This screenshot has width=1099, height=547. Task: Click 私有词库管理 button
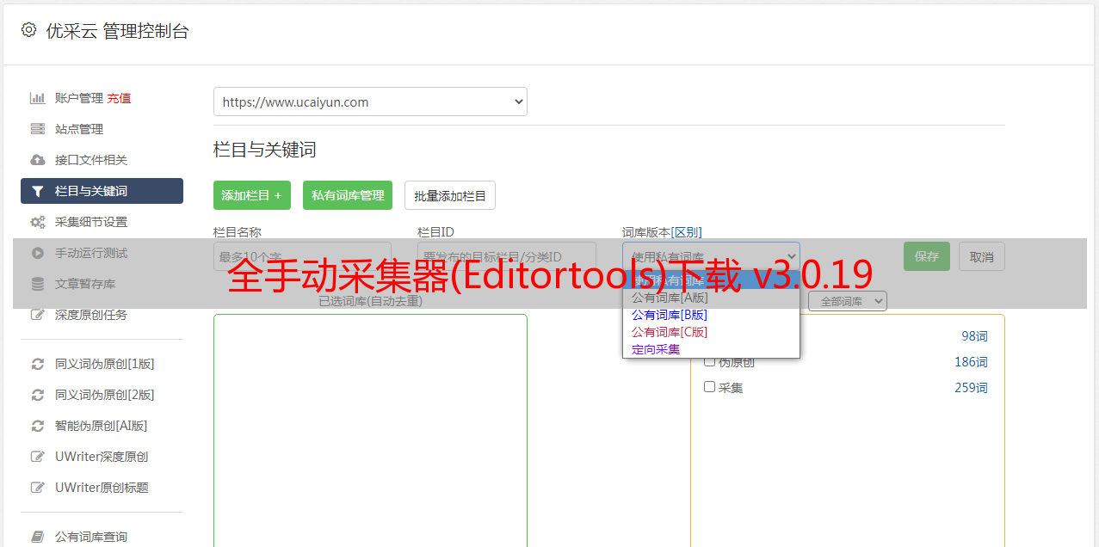coord(348,195)
